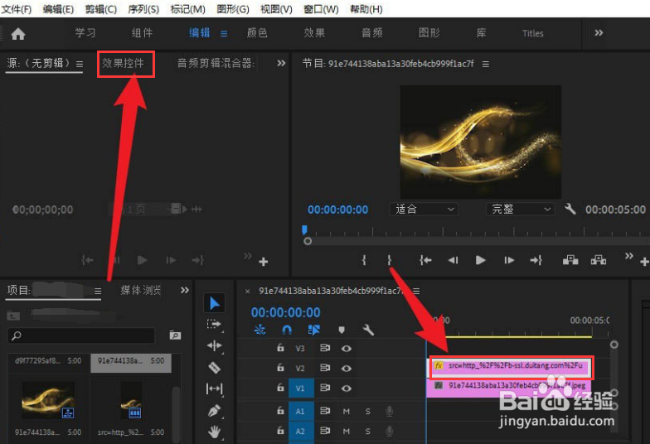
Task: Play the Program monitor
Action: [481, 260]
